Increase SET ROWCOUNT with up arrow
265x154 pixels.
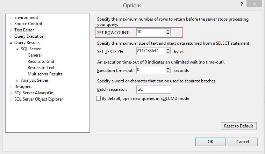click(x=168, y=31)
